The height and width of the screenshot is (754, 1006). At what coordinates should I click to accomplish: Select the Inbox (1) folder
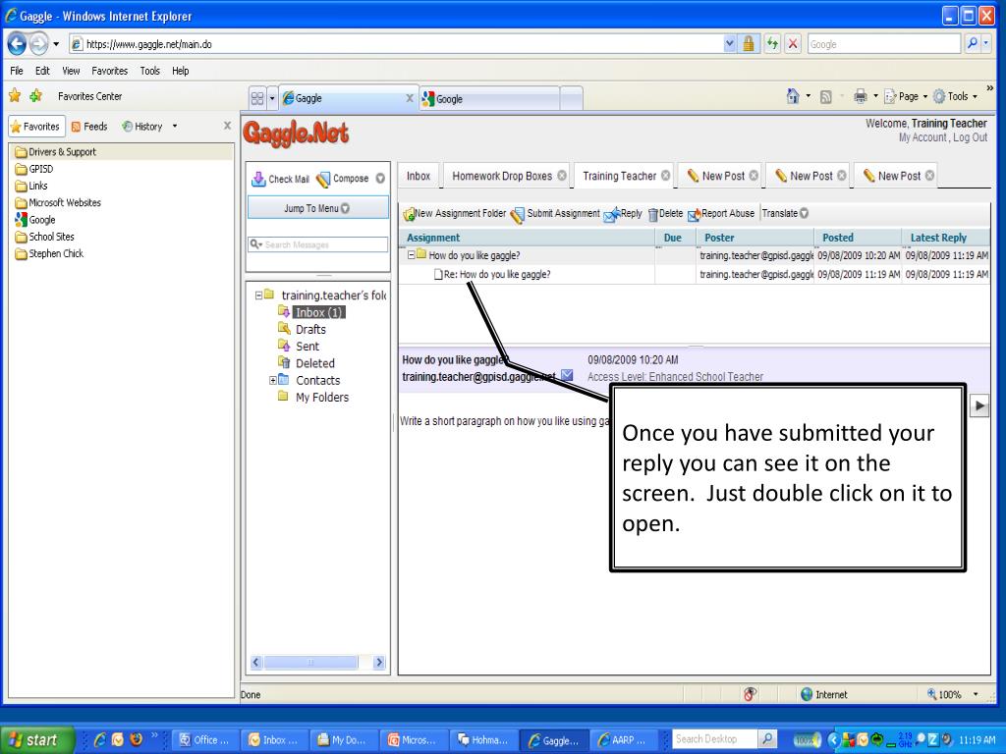point(319,312)
